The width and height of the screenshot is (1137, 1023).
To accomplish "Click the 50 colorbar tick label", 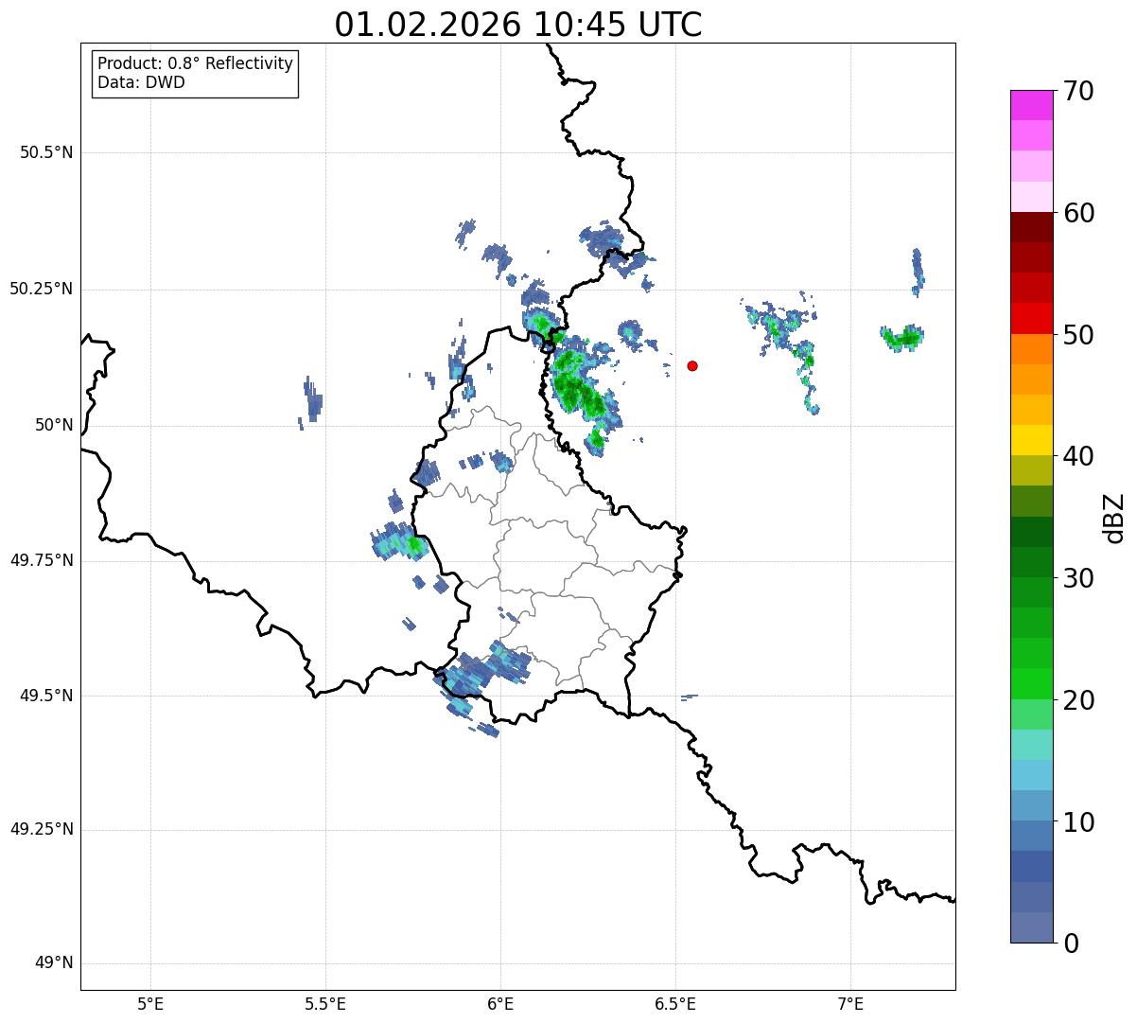I will (1078, 335).
